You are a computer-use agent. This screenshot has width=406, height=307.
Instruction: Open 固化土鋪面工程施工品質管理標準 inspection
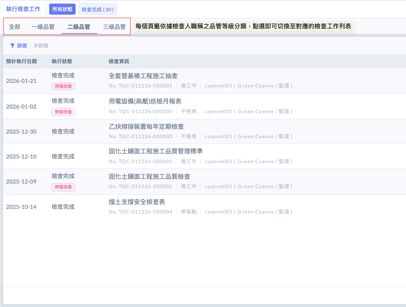(156, 151)
